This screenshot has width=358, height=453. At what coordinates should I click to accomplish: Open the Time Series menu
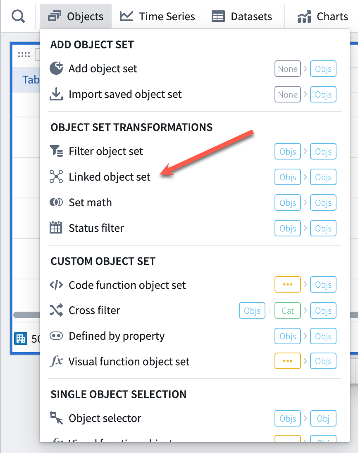pyautogui.click(x=158, y=17)
